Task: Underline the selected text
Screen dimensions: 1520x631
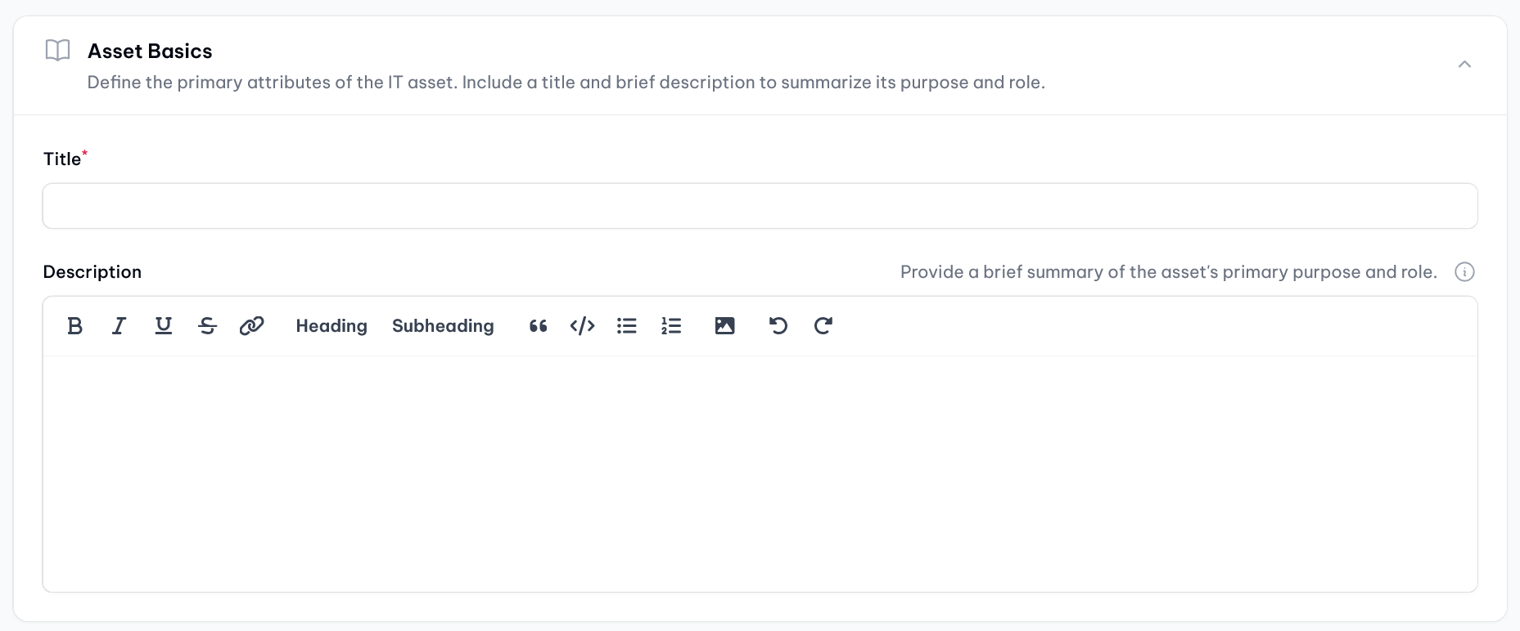Action: tap(164, 326)
